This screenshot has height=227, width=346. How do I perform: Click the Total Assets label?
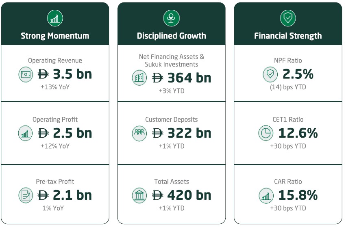(171, 182)
